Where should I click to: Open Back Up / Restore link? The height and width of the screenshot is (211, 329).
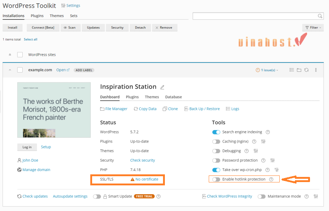point(202,109)
